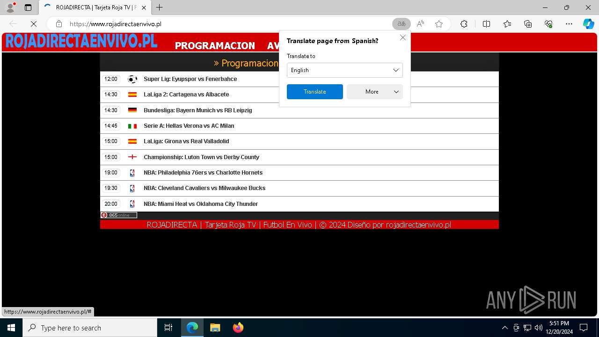Click England flag on Championship row
This screenshot has width=599, height=337.
132,157
